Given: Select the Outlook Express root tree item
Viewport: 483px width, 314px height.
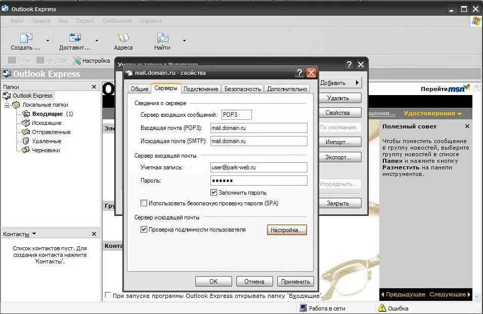Looking at the screenshot, I should click(x=32, y=96).
